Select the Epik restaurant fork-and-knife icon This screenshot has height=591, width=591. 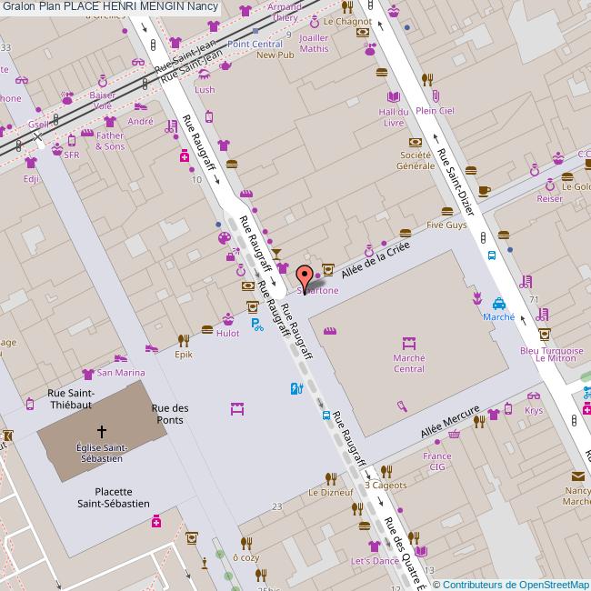184,340
